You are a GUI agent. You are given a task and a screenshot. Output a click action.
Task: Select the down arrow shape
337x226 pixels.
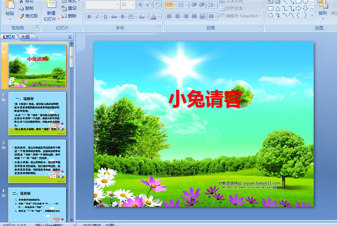pos(305,8)
